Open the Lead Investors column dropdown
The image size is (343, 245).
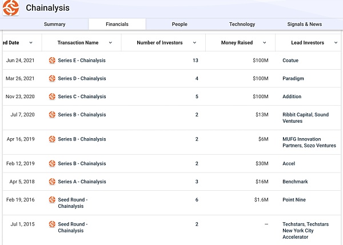pyautogui.click(x=336, y=43)
